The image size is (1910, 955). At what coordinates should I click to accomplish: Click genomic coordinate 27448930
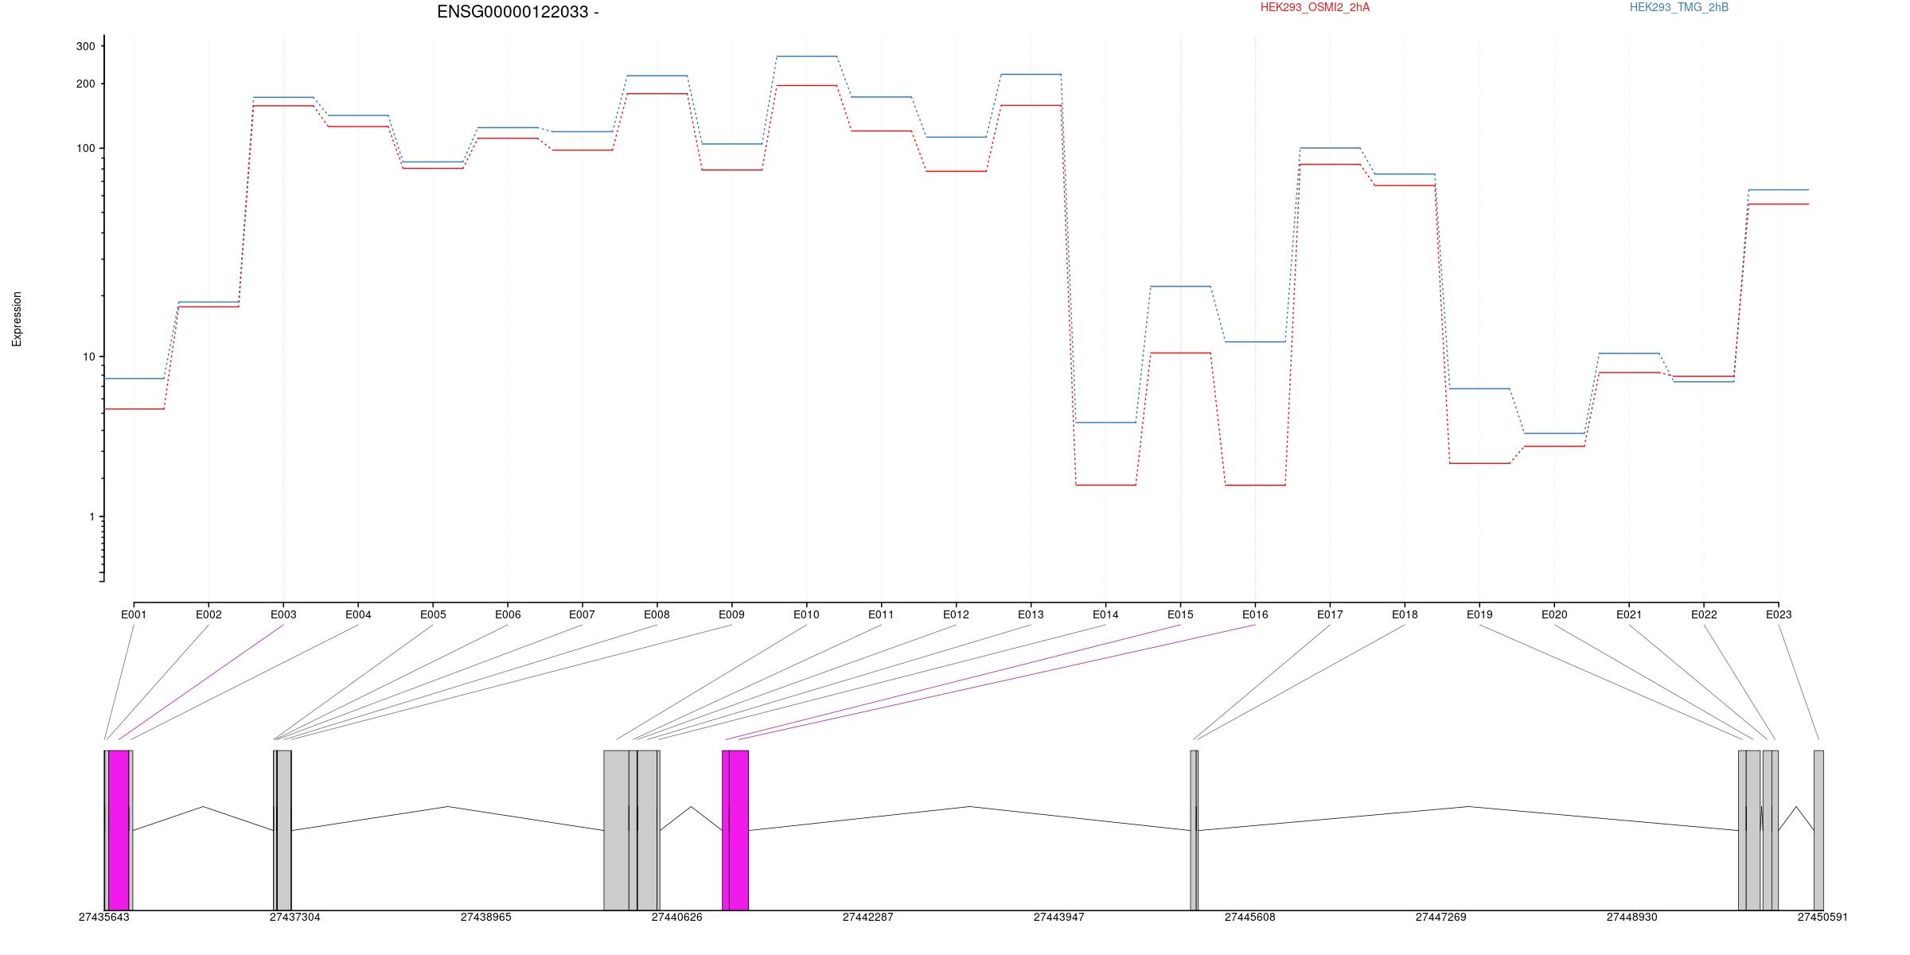[x=1632, y=917]
